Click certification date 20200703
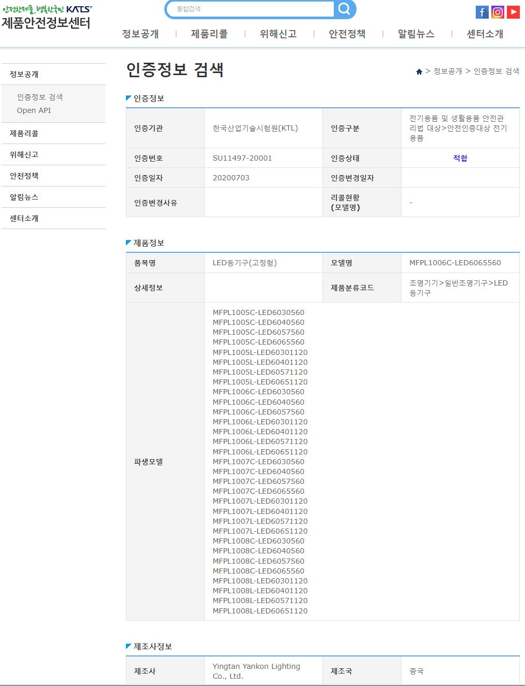The image size is (525, 686). (x=231, y=178)
